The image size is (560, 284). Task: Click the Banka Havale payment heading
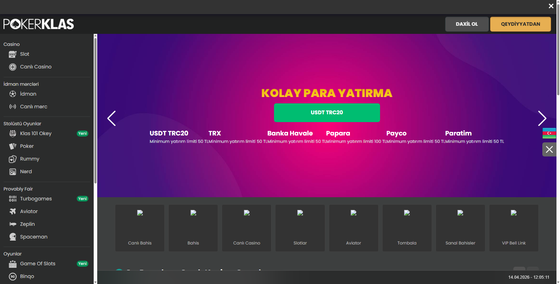(290, 133)
